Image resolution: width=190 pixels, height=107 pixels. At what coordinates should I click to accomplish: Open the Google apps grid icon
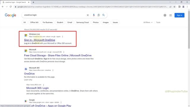(x=170, y=15)
